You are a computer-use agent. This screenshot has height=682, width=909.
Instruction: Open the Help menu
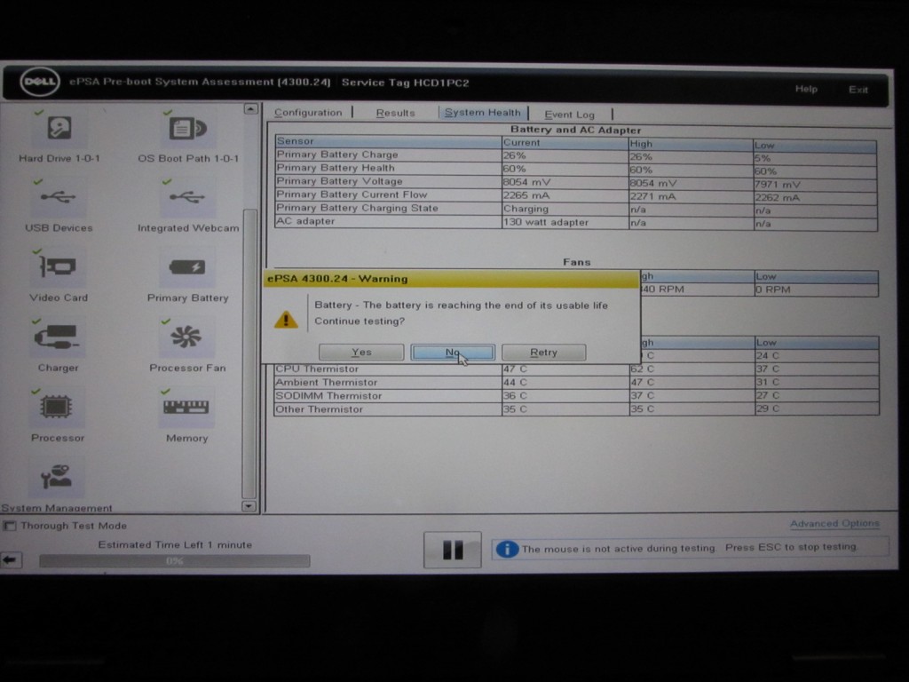(806, 89)
